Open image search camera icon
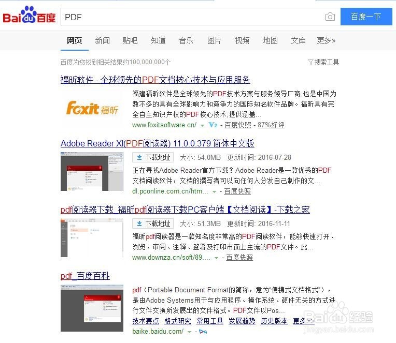The height and width of the screenshot is (343, 396). click(330, 17)
